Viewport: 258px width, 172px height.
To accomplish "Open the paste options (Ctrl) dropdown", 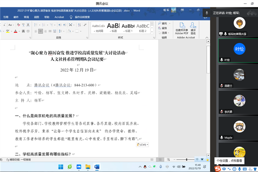I will pyautogui.click(x=142, y=145).
